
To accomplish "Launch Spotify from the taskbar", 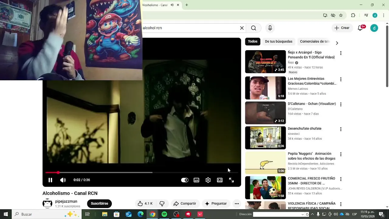I will (164, 214).
